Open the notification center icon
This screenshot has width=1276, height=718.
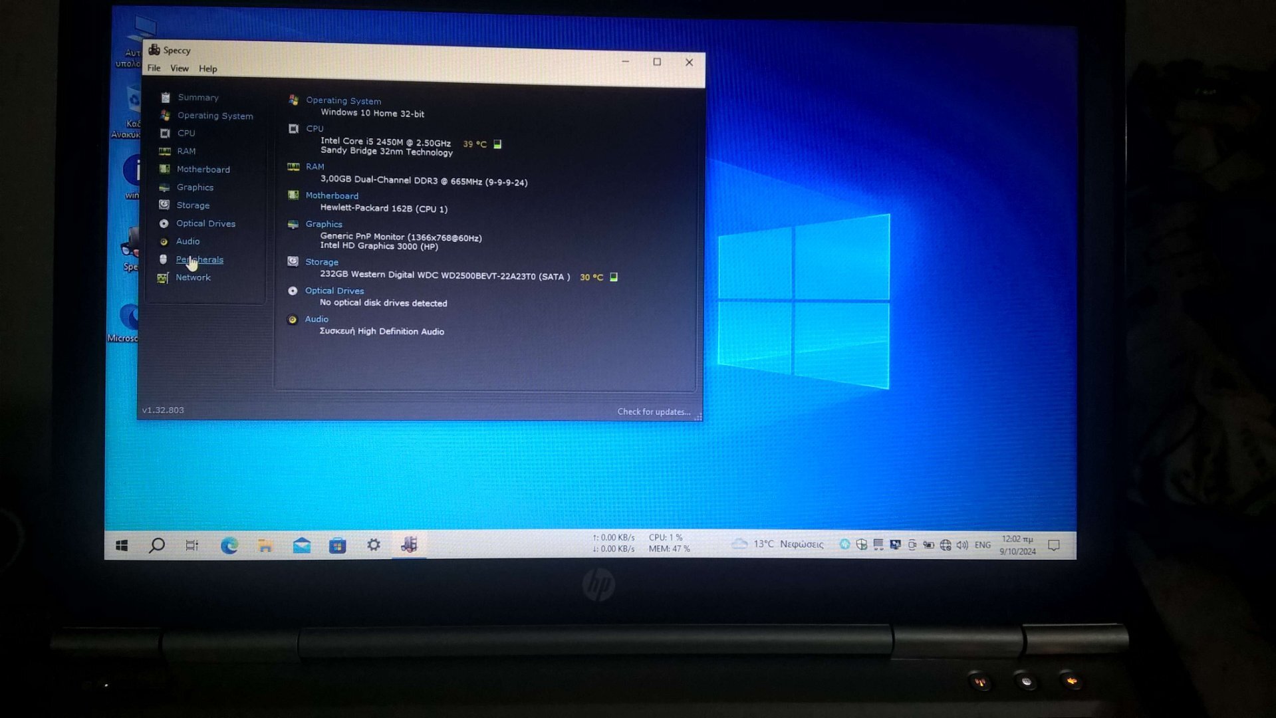pyautogui.click(x=1054, y=545)
